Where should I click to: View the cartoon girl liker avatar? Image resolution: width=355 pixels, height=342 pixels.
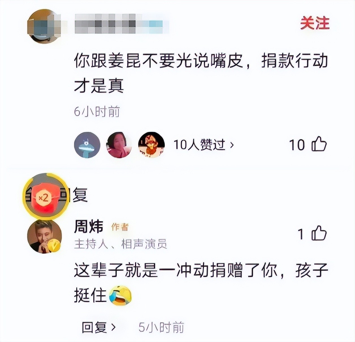151,145
